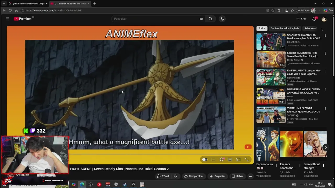Open the tab search dropdown arrow

coord(4,4)
